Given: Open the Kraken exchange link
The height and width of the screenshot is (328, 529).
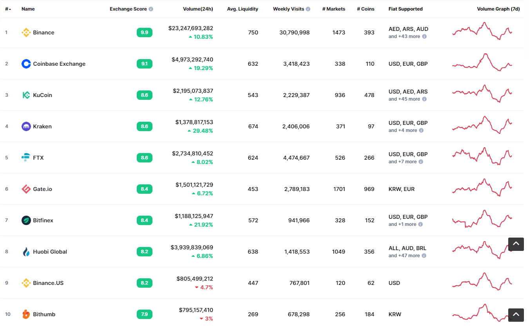Looking at the screenshot, I should coord(42,126).
